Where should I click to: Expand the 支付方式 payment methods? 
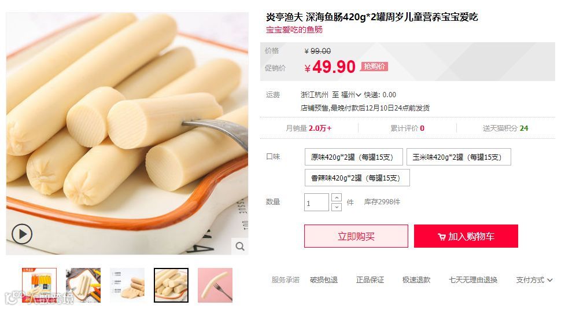[x=534, y=280]
